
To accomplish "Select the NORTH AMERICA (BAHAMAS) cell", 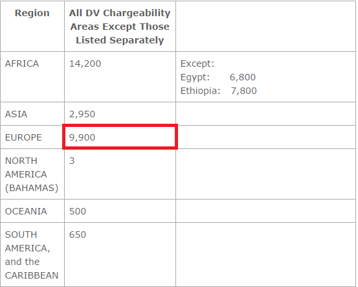I will [x=32, y=174].
